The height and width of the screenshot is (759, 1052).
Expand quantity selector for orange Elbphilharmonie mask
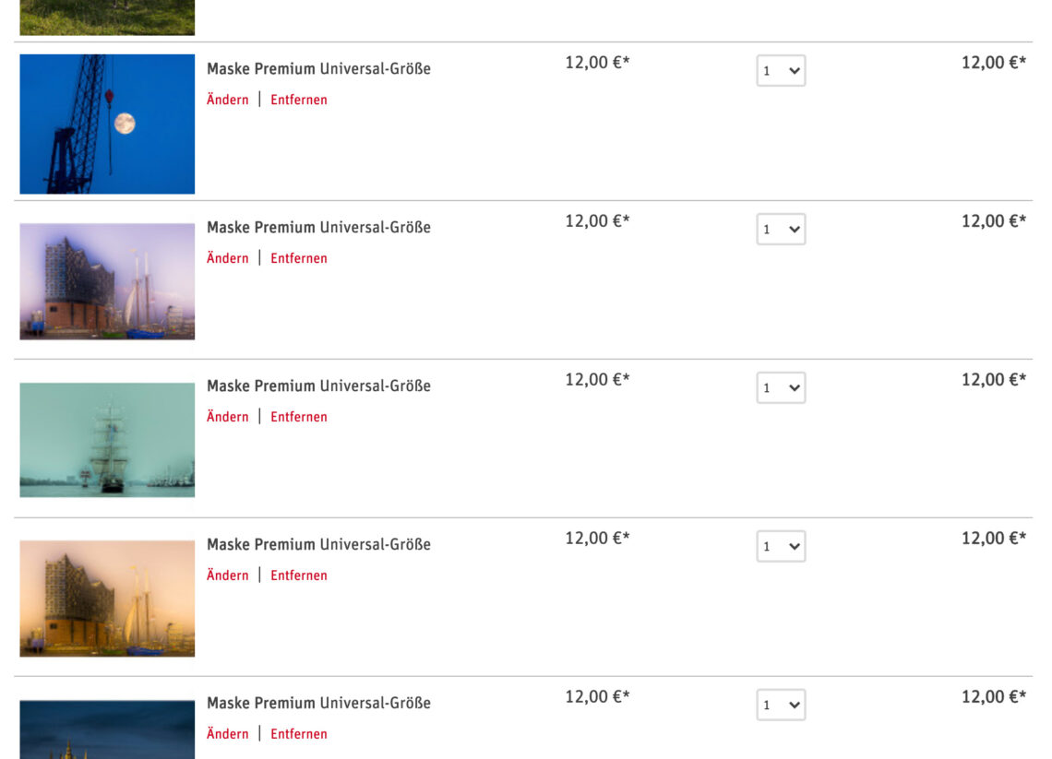(781, 547)
